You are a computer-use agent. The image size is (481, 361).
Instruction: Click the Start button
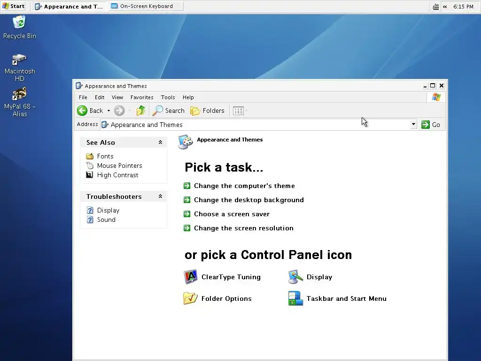point(14,6)
